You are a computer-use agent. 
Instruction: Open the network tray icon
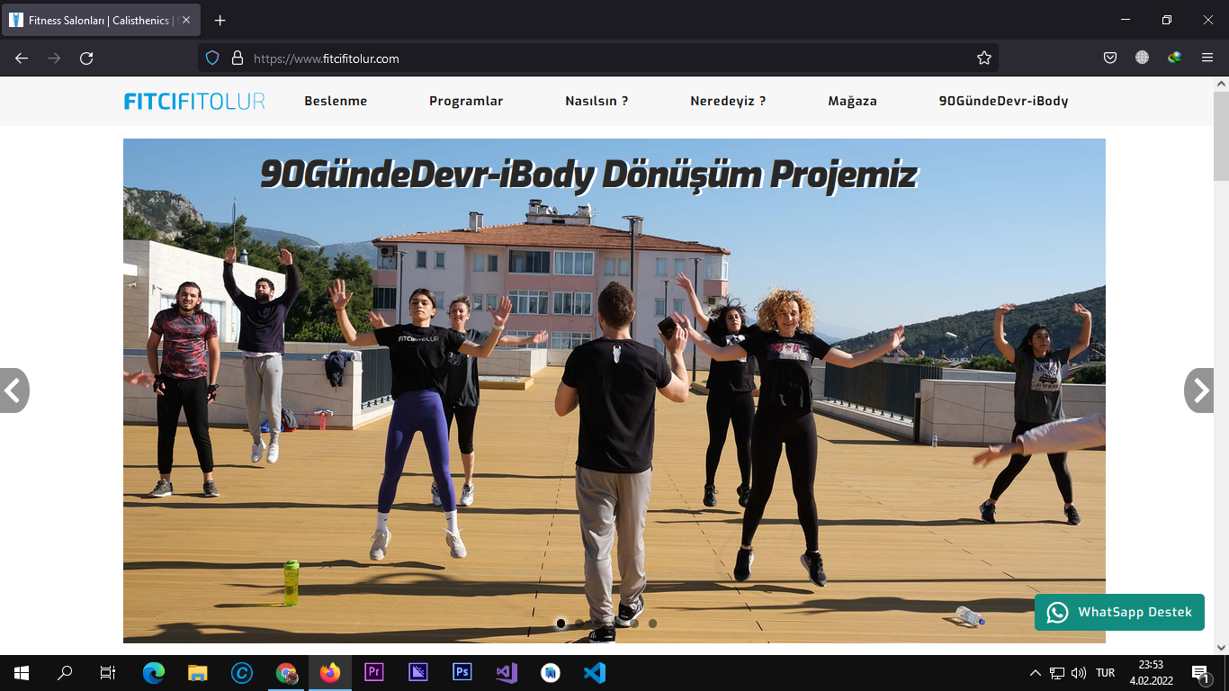(1057, 673)
